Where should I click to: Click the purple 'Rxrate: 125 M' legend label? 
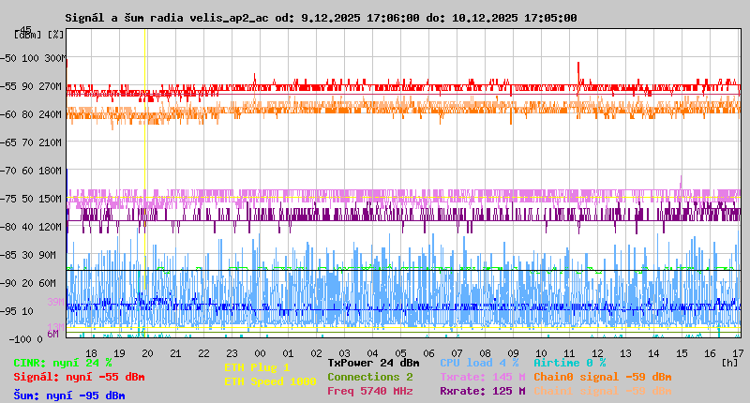(482, 391)
